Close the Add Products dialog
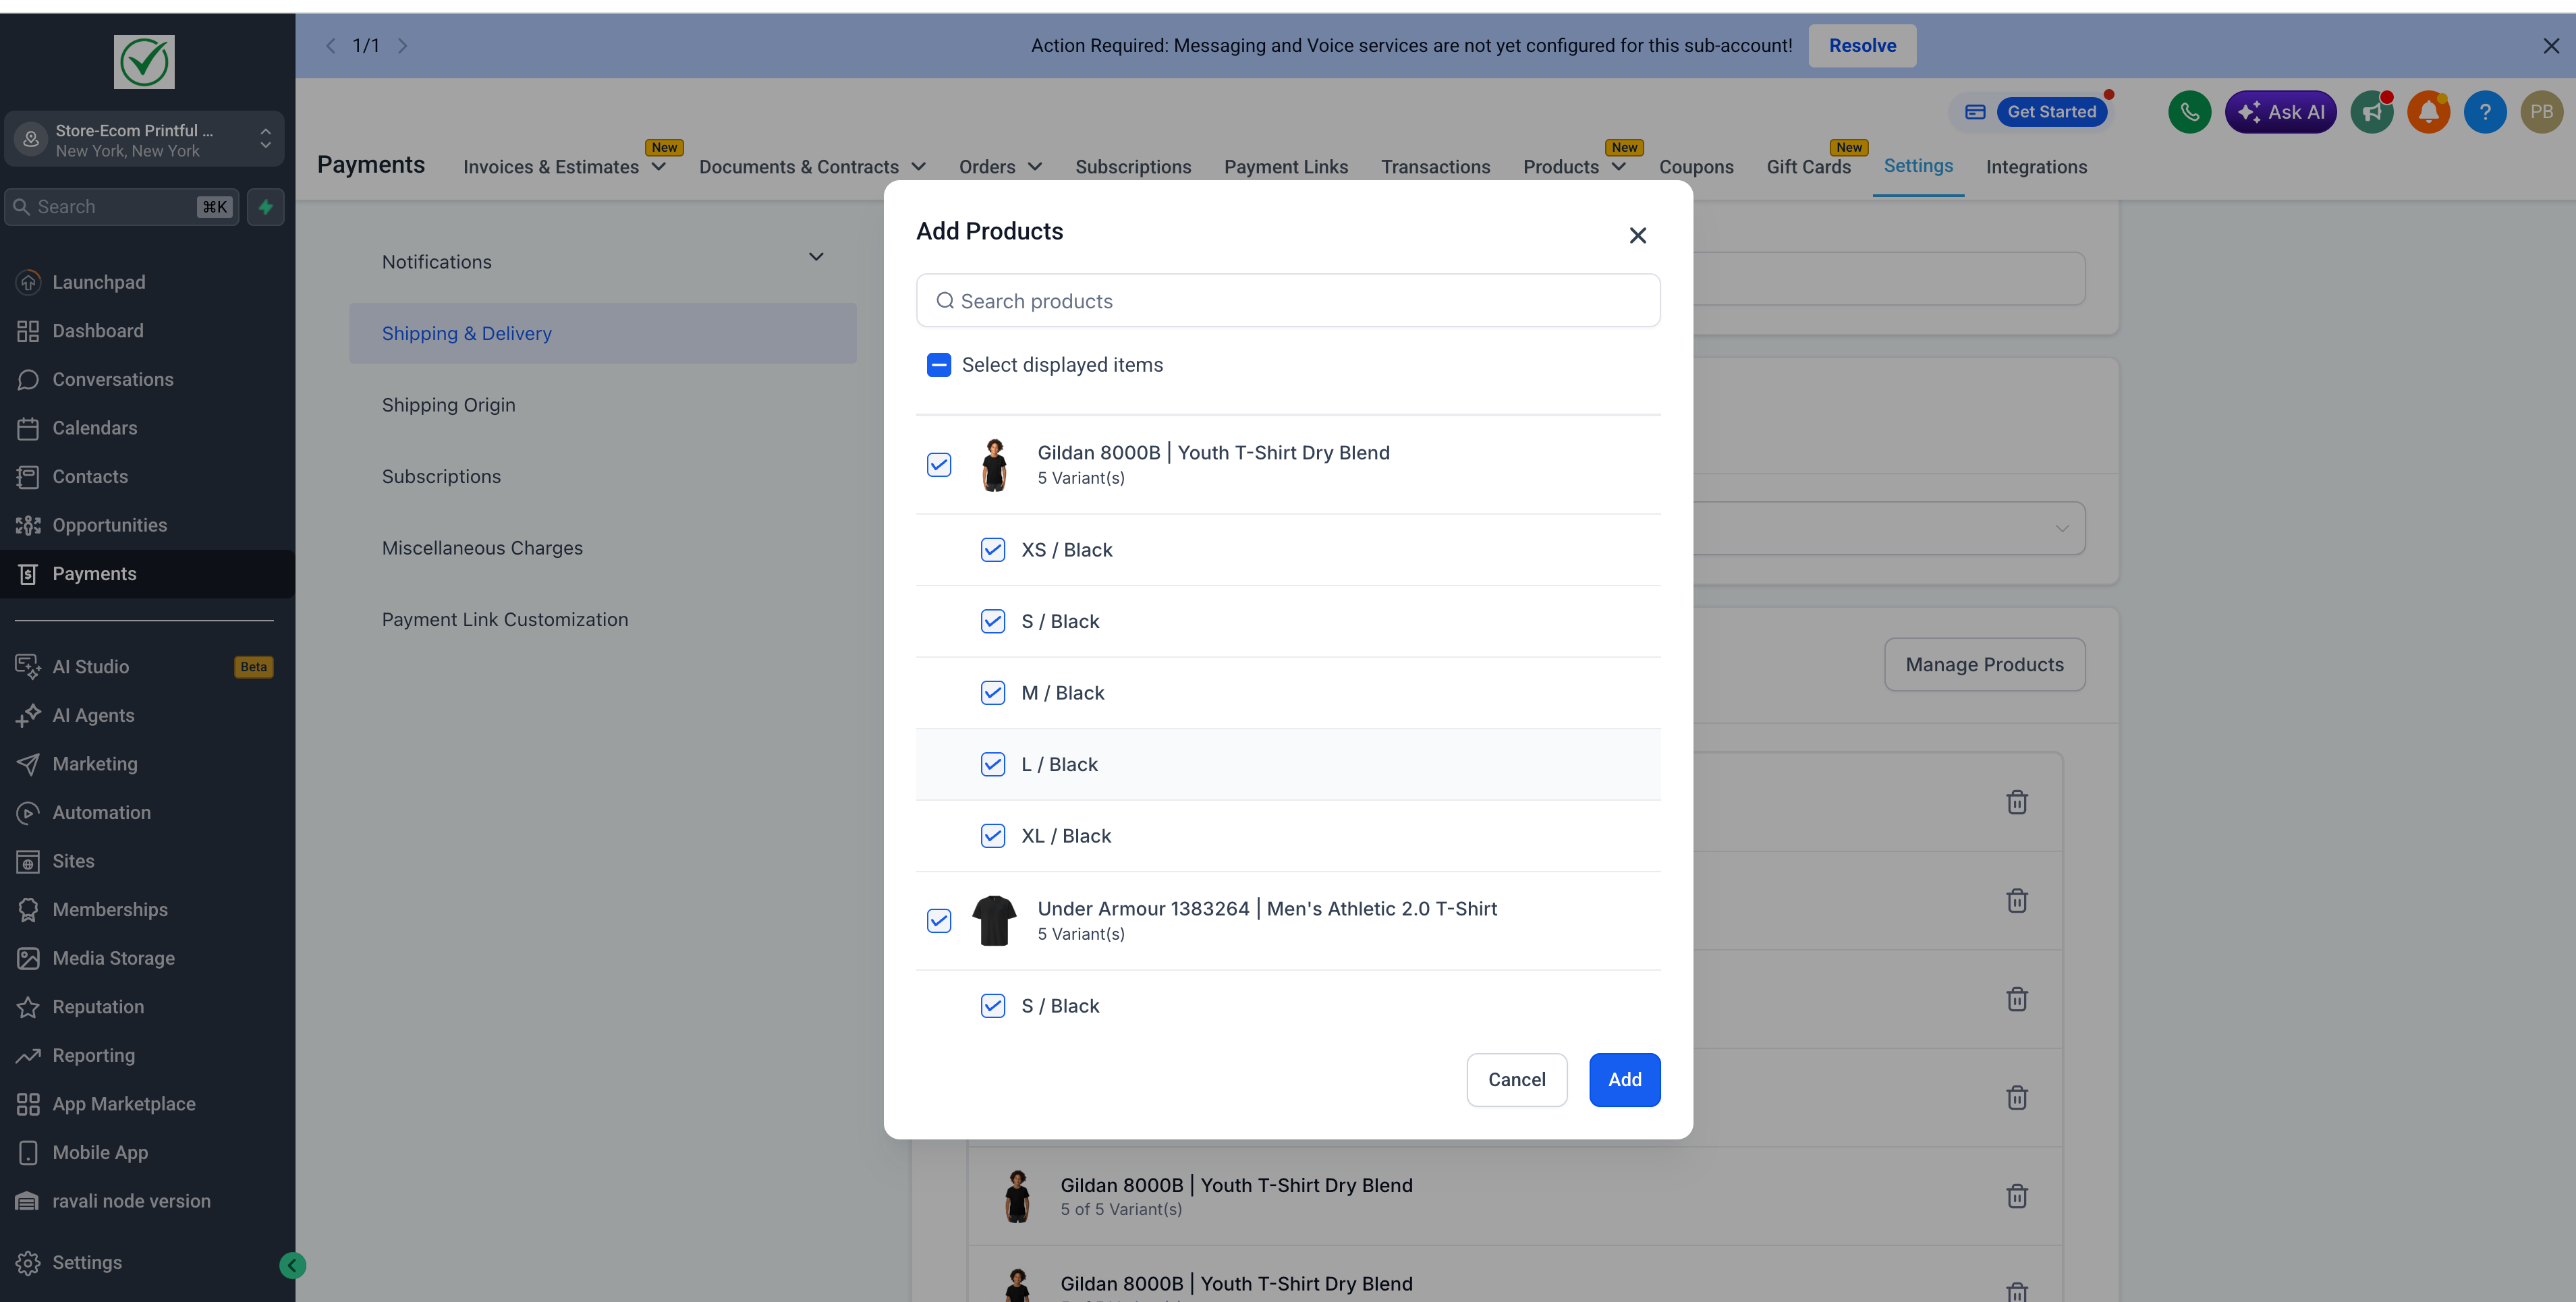The width and height of the screenshot is (2576, 1302). pos(1637,235)
